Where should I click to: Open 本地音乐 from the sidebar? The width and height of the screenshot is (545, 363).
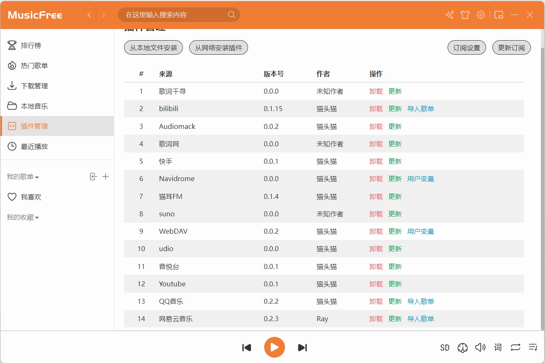[57, 106]
